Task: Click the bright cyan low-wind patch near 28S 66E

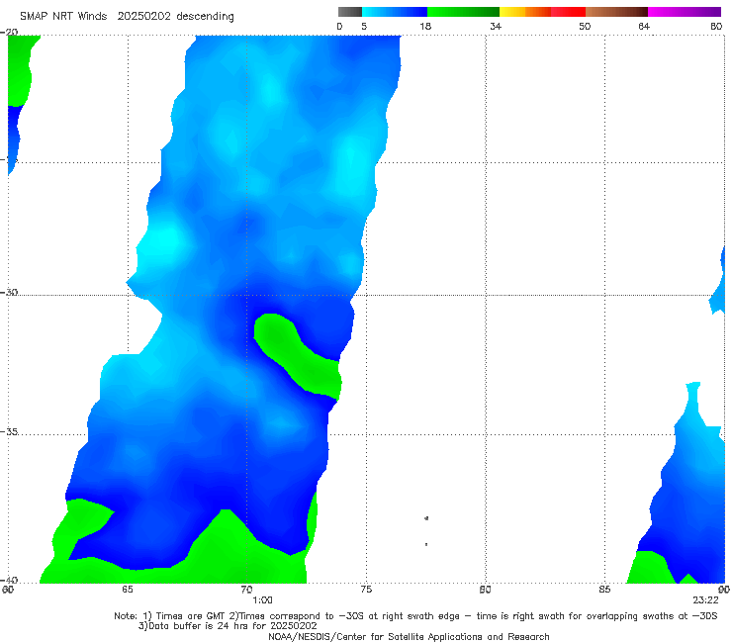Action: (161, 242)
